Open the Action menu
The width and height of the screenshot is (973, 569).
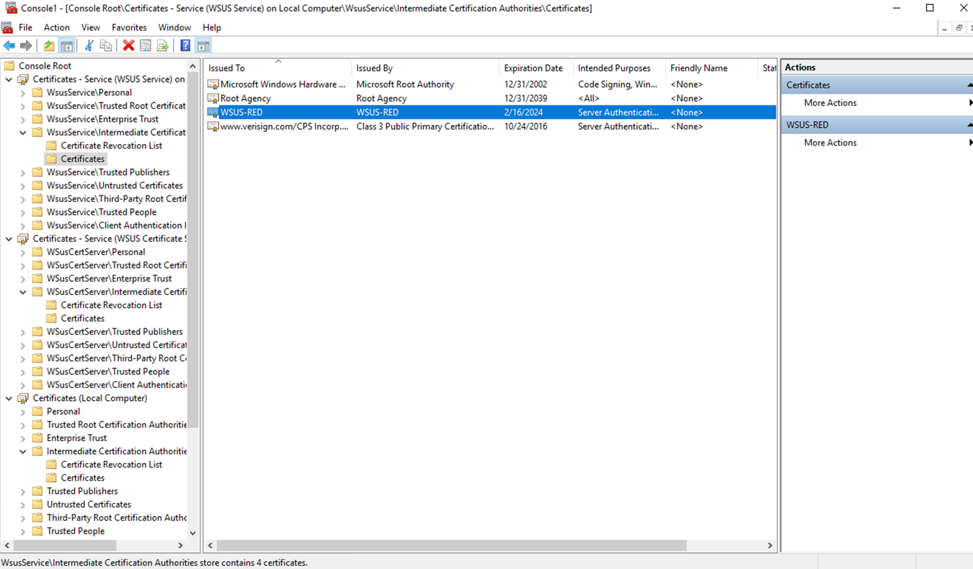(x=56, y=27)
